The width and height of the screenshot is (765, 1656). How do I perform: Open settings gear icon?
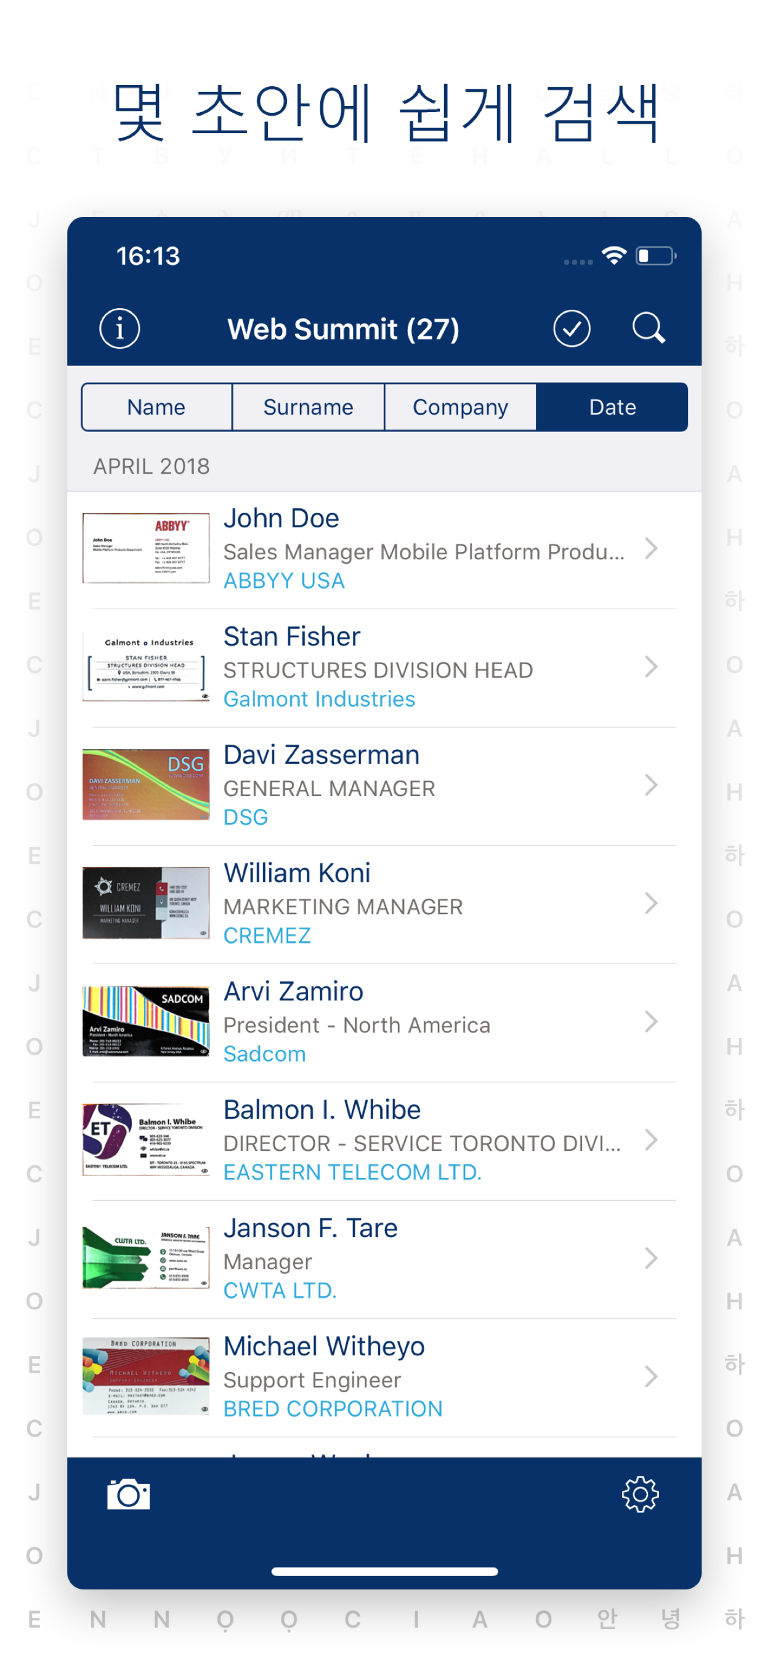[641, 1493]
